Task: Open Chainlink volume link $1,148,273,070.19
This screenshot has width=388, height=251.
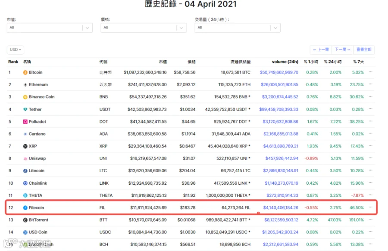Action: [282, 183]
